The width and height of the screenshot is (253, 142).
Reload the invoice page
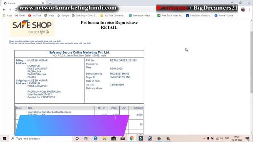[x=16, y=9]
